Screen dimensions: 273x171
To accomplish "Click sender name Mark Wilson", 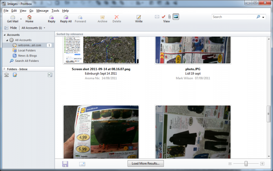I will coord(184,78).
